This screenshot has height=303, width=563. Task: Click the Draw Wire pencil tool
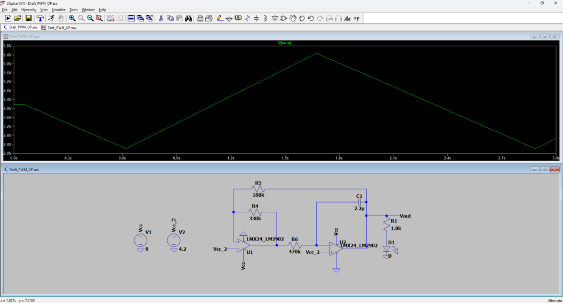click(220, 18)
